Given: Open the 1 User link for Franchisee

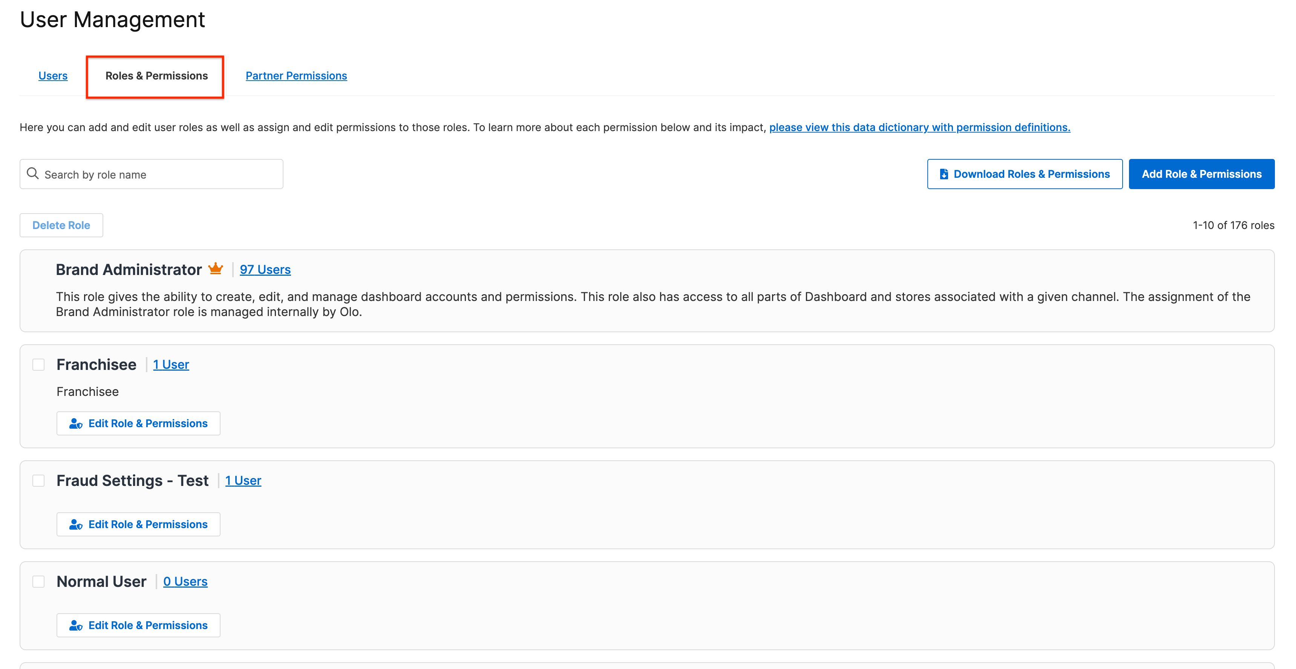Looking at the screenshot, I should coord(171,364).
